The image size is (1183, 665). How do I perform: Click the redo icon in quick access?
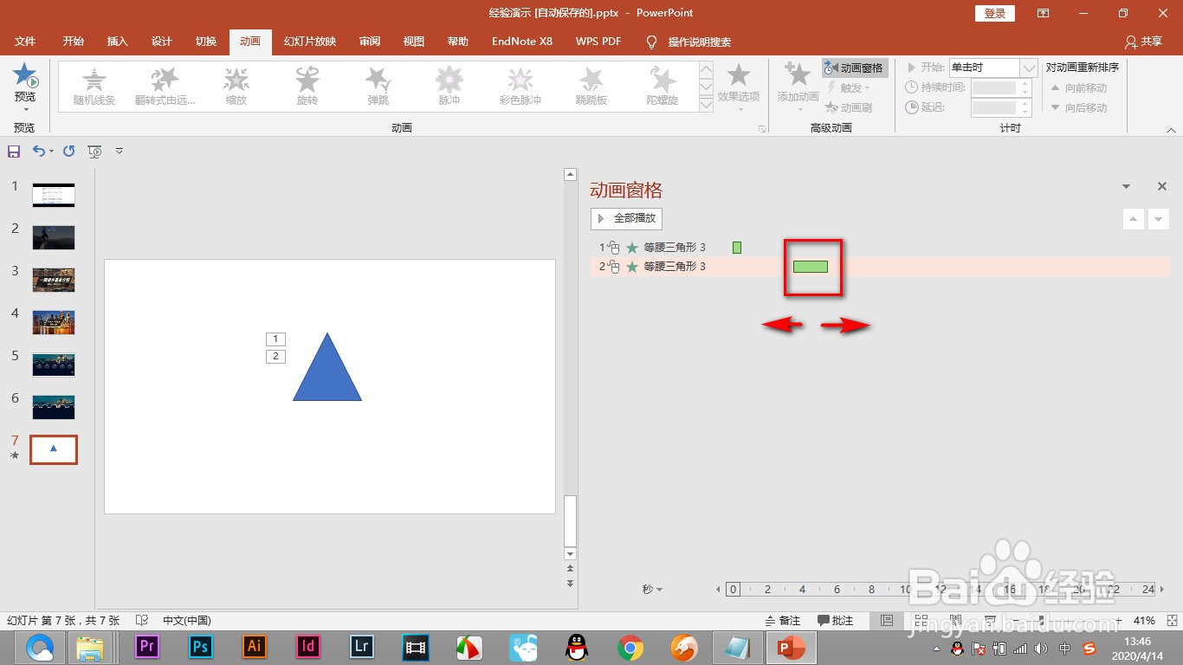click(x=68, y=152)
